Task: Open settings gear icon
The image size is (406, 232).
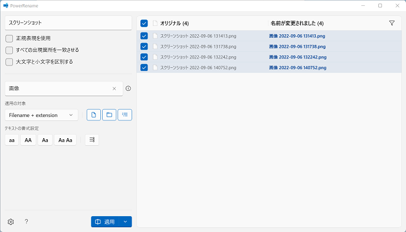Action: point(11,221)
